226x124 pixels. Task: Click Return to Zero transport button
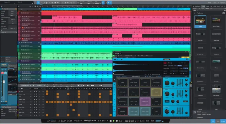[107, 121]
